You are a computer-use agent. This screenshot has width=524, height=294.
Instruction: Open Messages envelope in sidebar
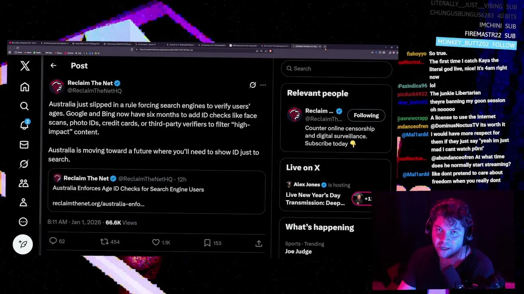pyautogui.click(x=24, y=145)
